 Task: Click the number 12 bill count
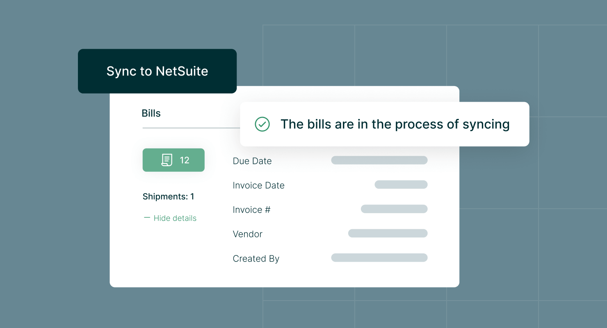click(x=185, y=160)
